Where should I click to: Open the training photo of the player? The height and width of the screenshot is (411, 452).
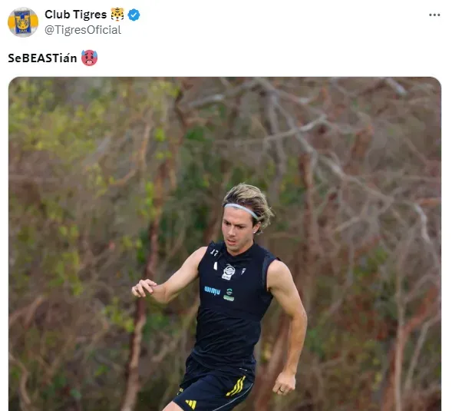(x=225, y=244)
